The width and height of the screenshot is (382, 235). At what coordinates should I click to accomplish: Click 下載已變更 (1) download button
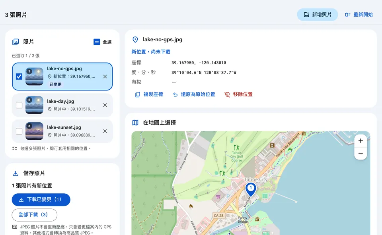[x=41, y=200]
